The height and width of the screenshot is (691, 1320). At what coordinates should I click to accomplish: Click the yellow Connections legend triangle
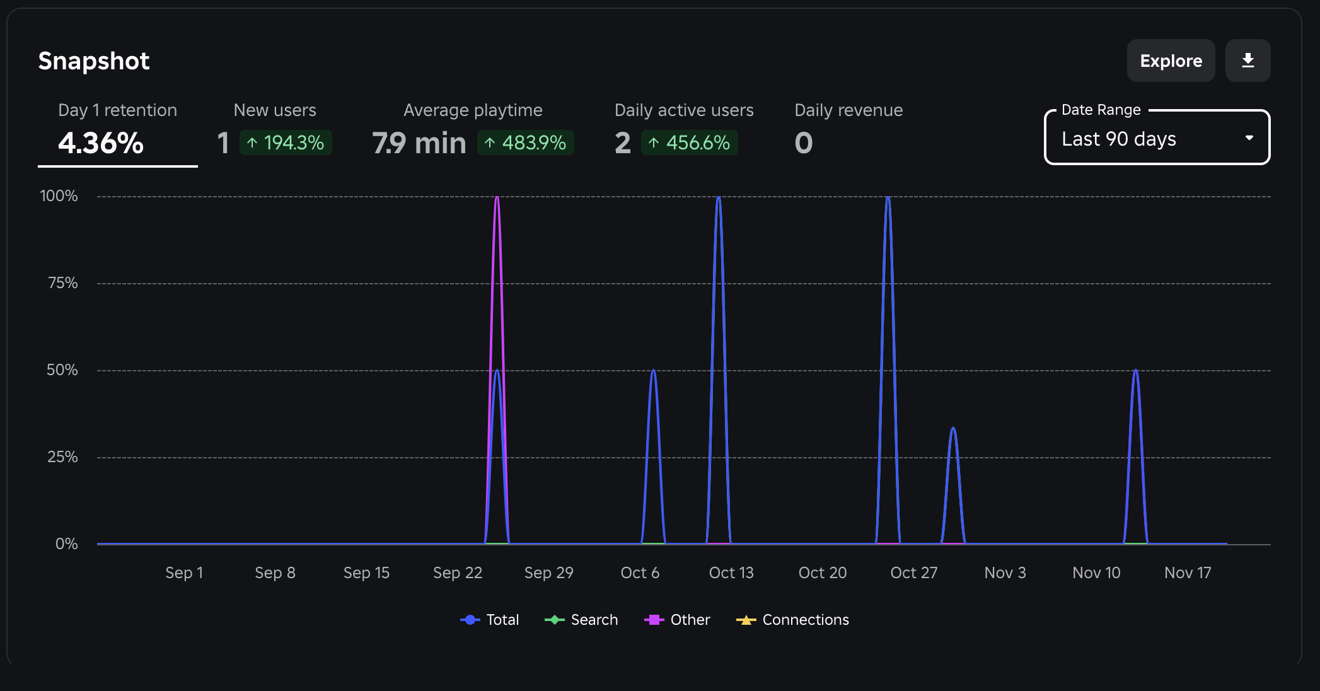746,620
